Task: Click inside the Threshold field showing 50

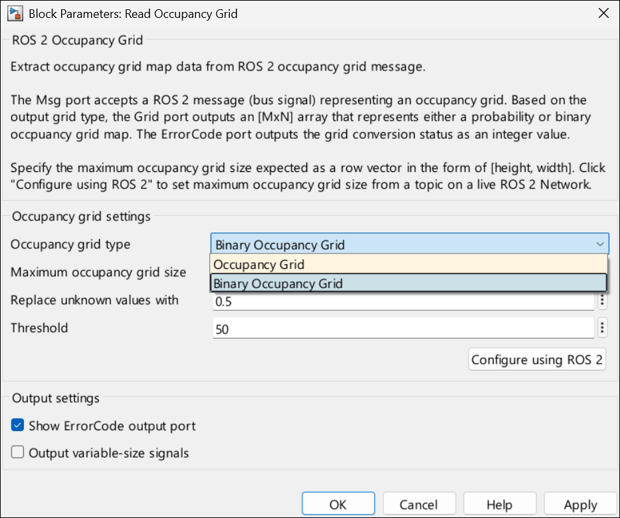Action: click(399, 327)
